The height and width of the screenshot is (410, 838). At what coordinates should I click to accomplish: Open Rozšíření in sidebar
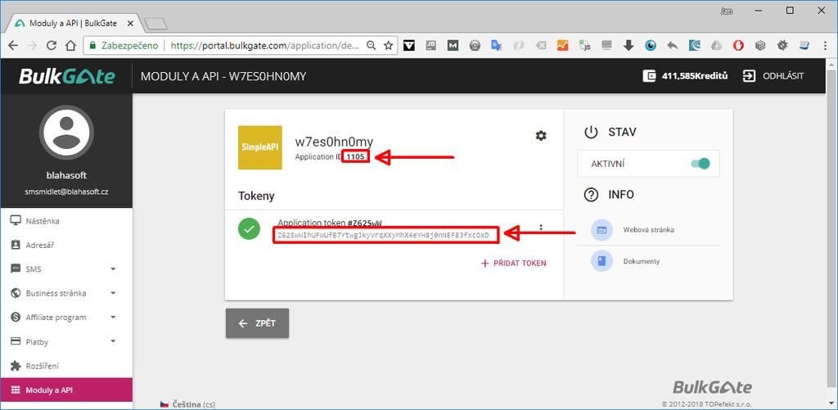click(x=66, y=366)
